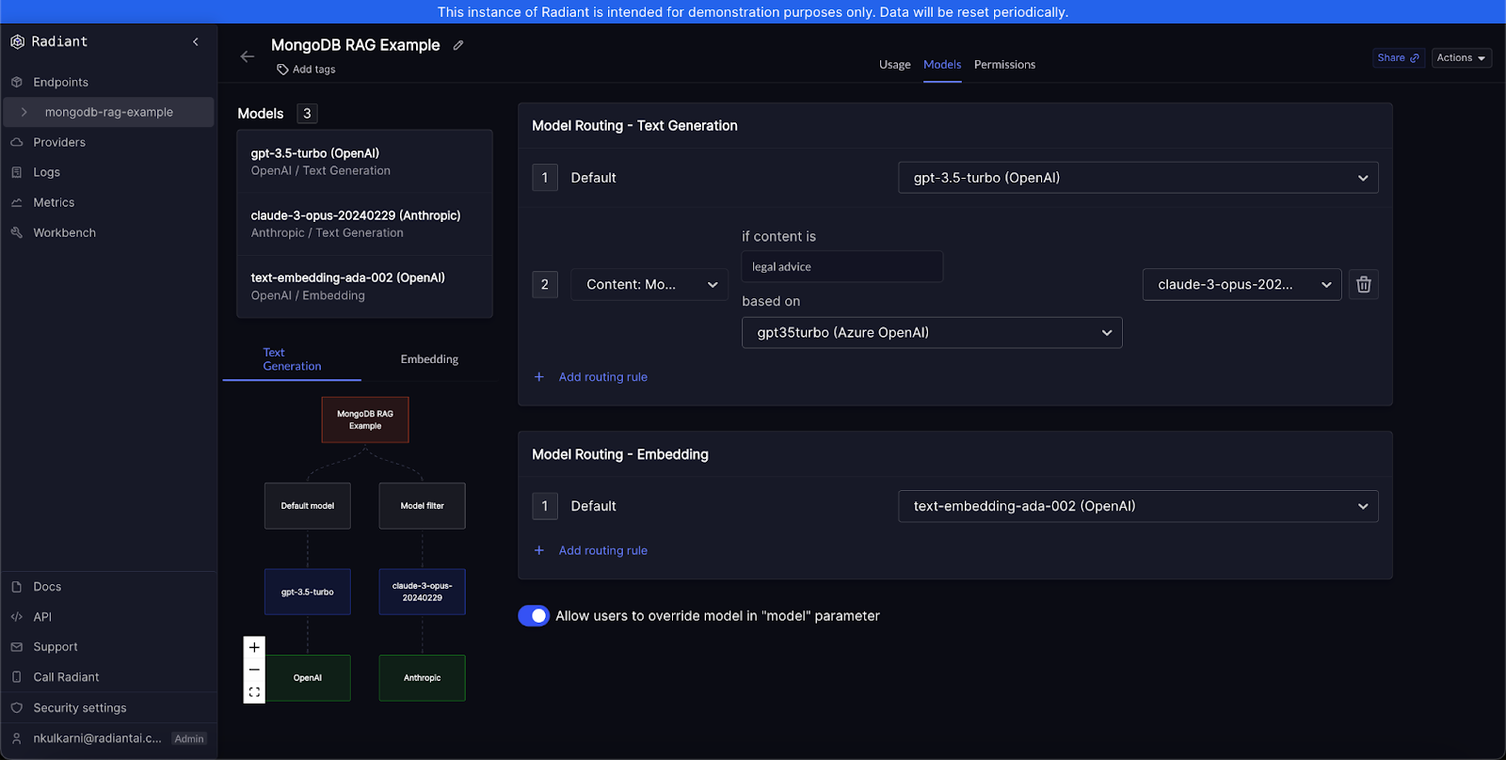Click the Docs file icon
The image size is (1506, 760).
click(x=17, y=587)
